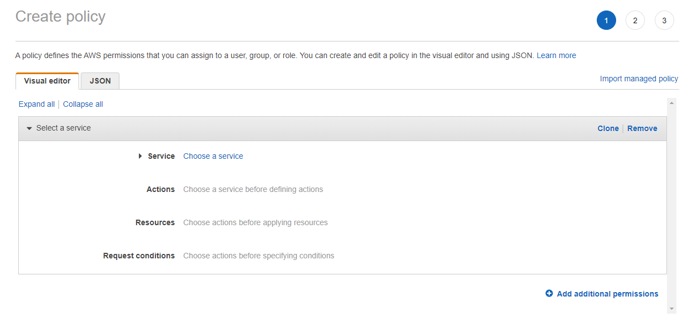Image resolution: width=693 pixels, height=317 pixels.
Task: Go to step 3 circle
Action: [664, 20]
